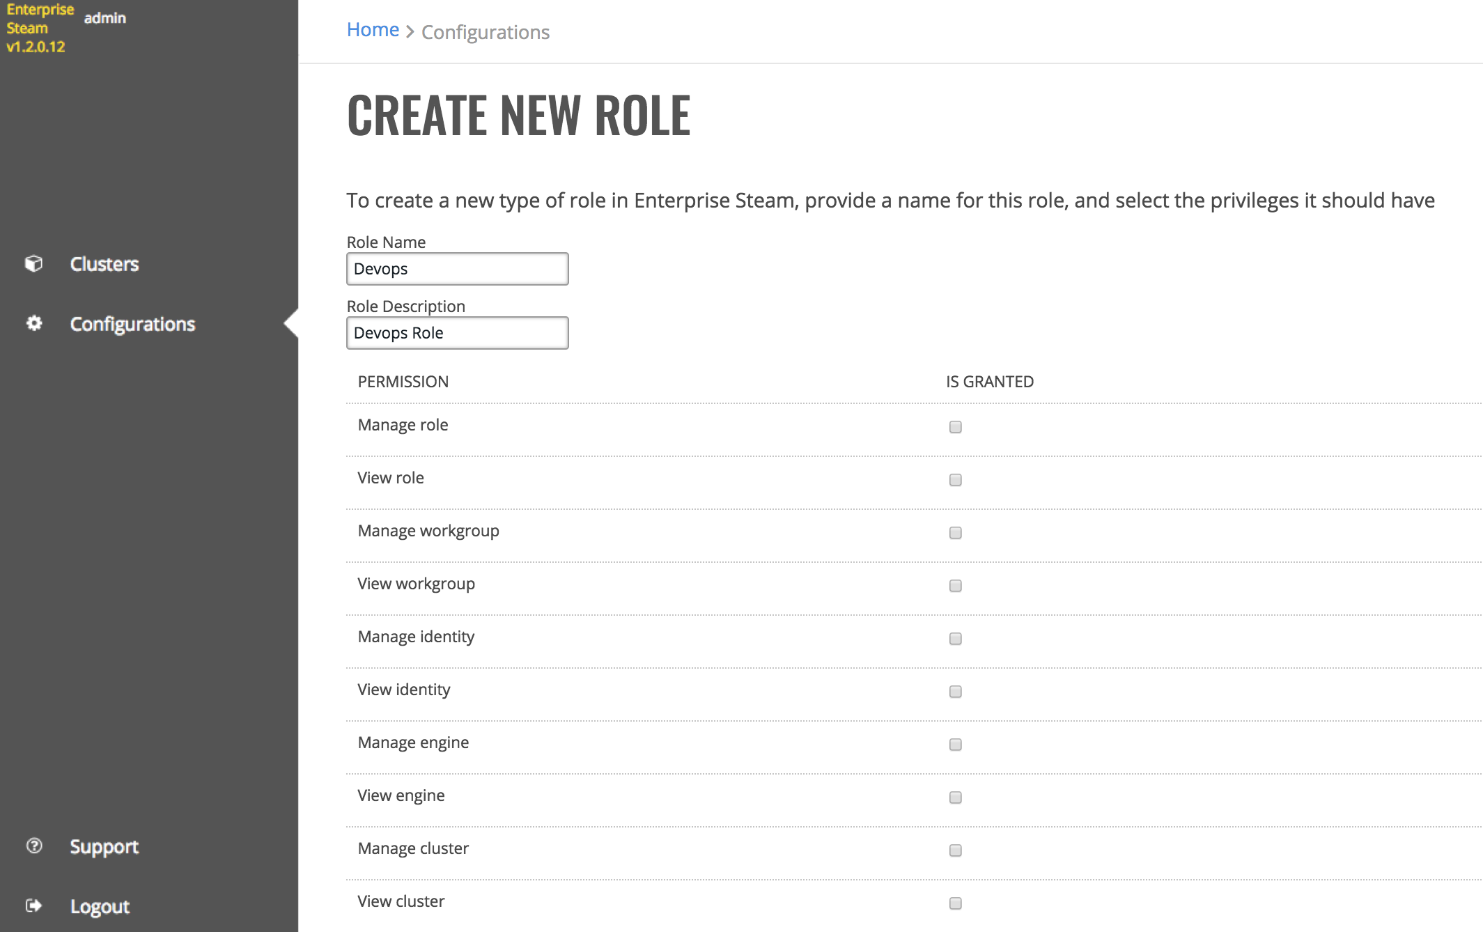Check the View identity checkbox

956,692
